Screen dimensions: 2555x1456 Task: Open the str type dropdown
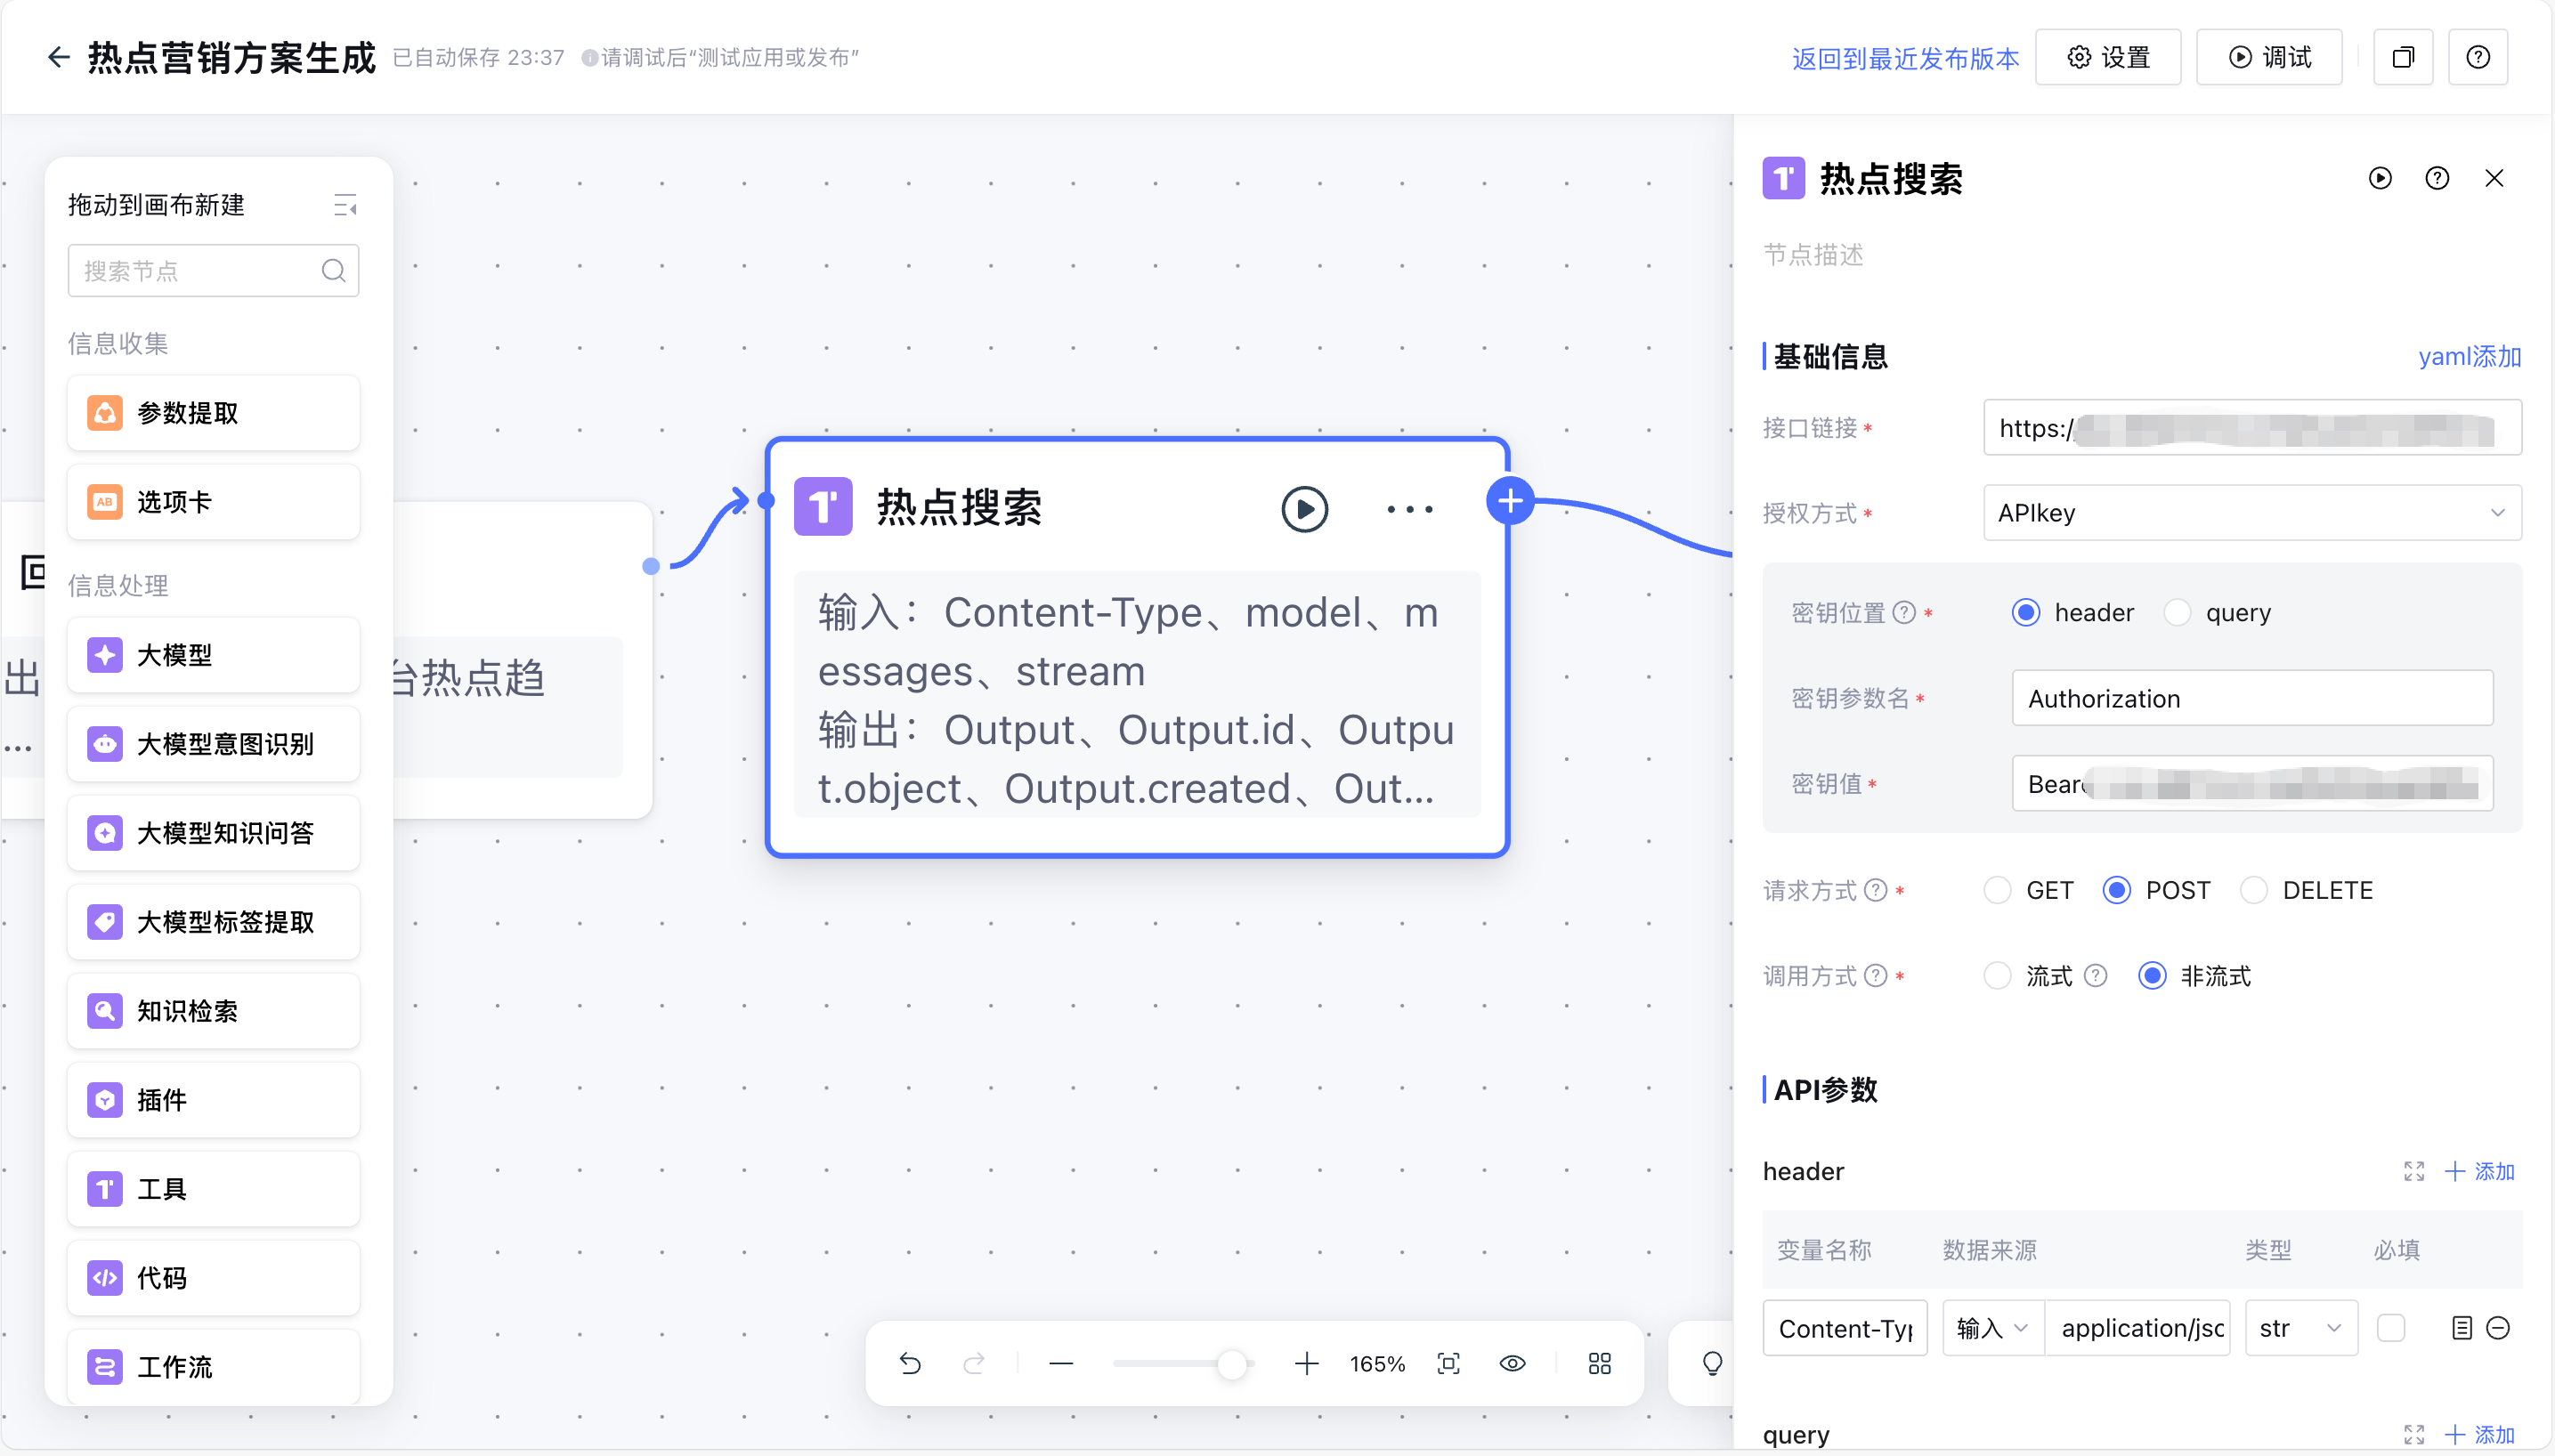[x=2300, y=1328]
